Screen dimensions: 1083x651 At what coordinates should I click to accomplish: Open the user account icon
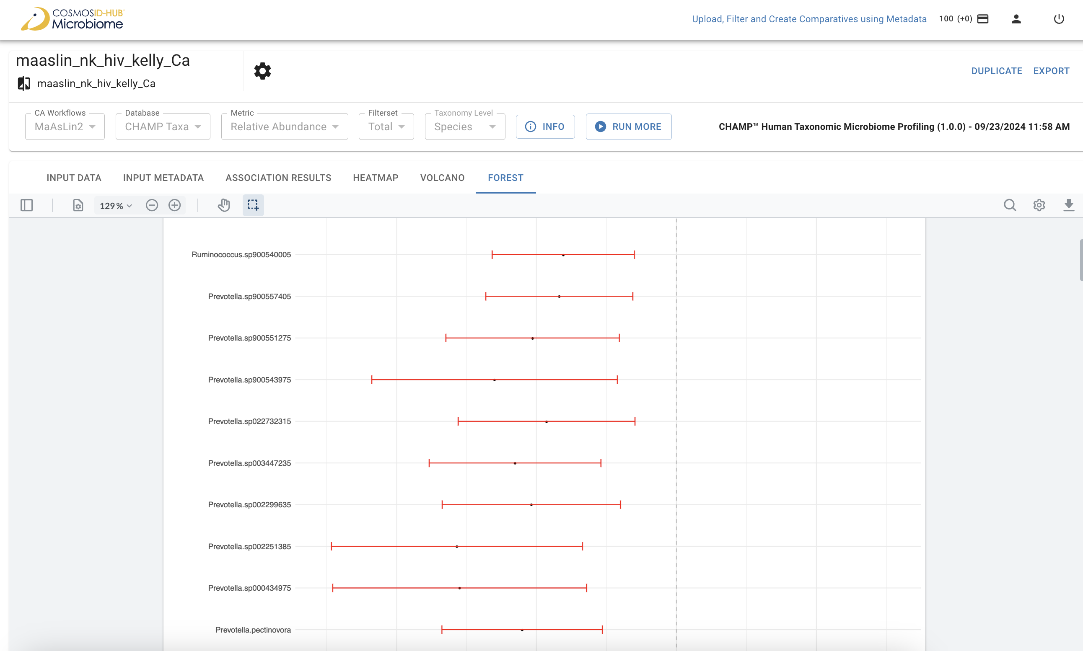tap(1016, 19)
